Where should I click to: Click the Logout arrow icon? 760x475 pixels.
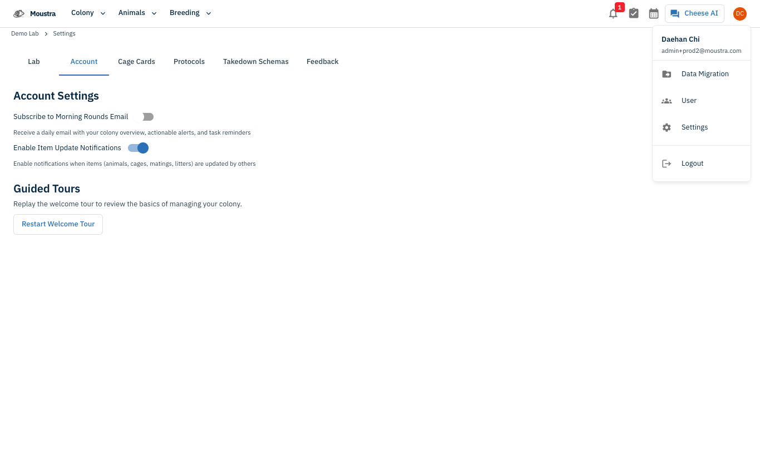coord(667,164)
